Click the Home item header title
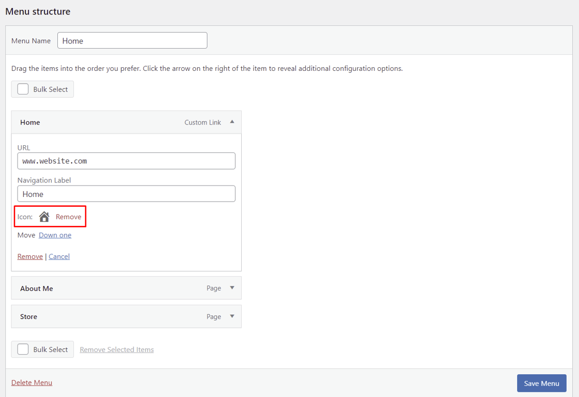The height and width of the screenshot is (397, 579). [x=30, y=122]
